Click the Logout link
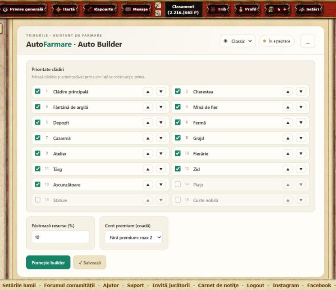The image size is (336, 290). pyautogui.click(x=255, y=285)
